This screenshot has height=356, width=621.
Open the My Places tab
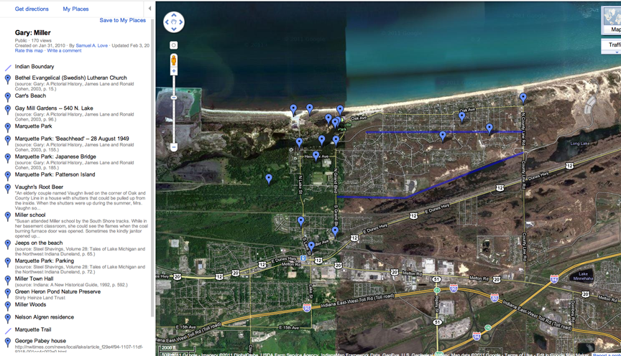[x=75, y=9]
